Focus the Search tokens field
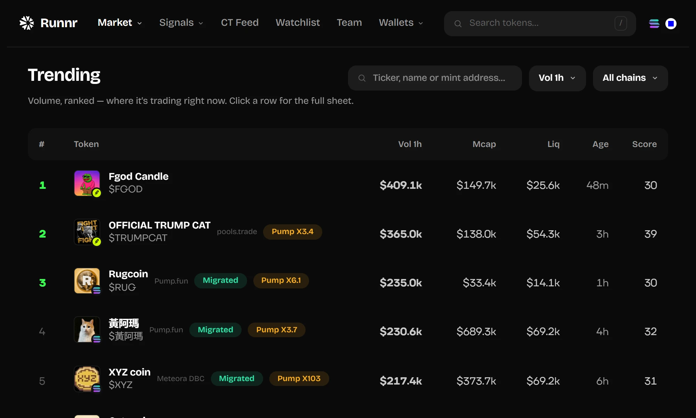The image size is (696, 418). point(540,23)
